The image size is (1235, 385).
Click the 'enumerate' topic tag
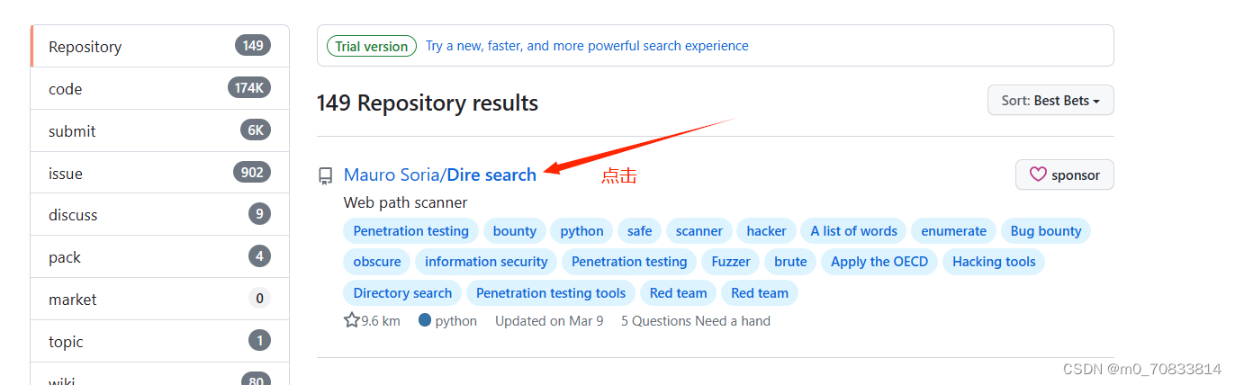pyautogui.click(x=954, y=230)
